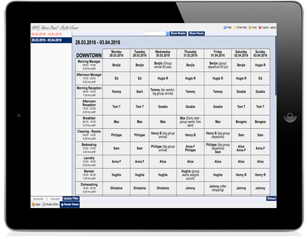Click Johnny (after shopping) Friday cell

tap(218, 188)
